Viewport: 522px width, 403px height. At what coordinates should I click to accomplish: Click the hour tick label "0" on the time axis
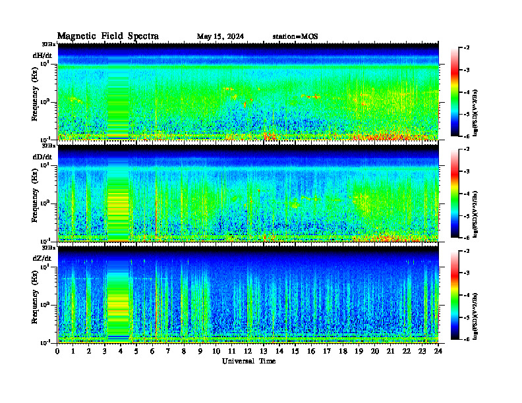tap(57, 351)
